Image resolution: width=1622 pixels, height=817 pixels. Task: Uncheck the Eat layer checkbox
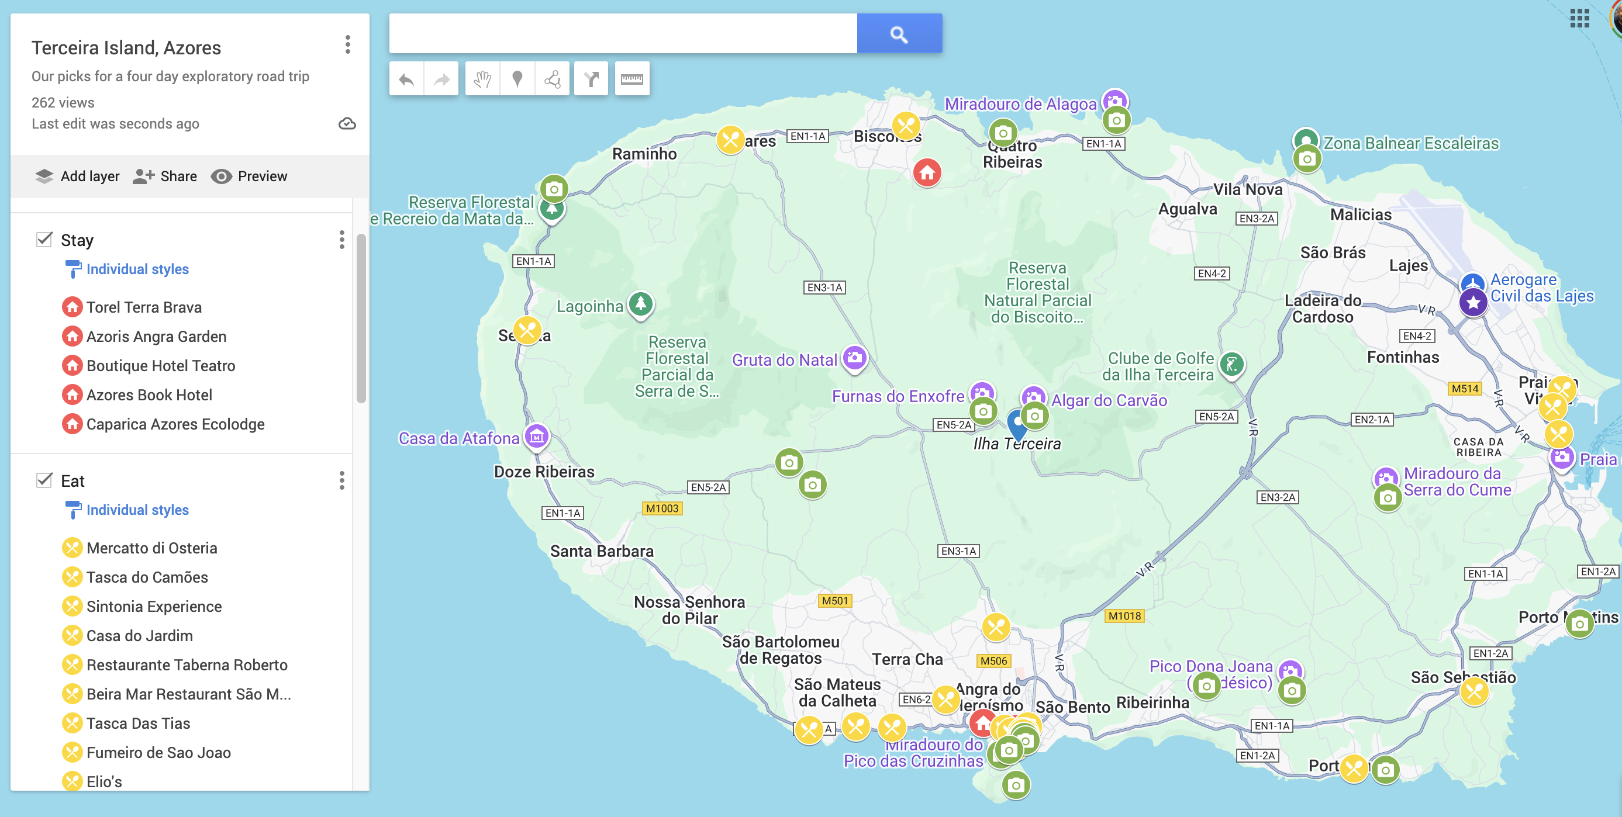(x=44, y=480)
